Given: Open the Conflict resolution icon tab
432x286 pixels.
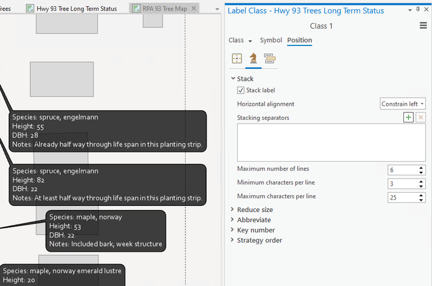Looking at the screenshot, I should click(270, 58).
